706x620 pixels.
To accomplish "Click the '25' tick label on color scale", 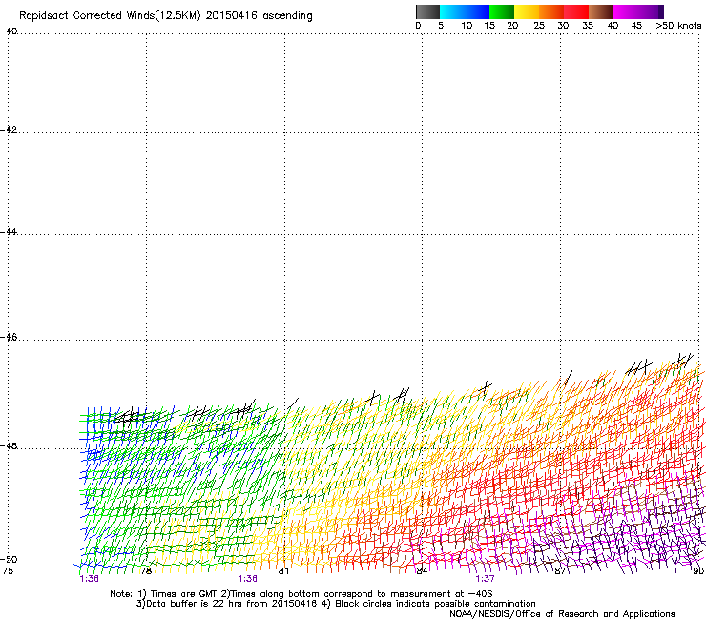I will click(x=539, y=26).
